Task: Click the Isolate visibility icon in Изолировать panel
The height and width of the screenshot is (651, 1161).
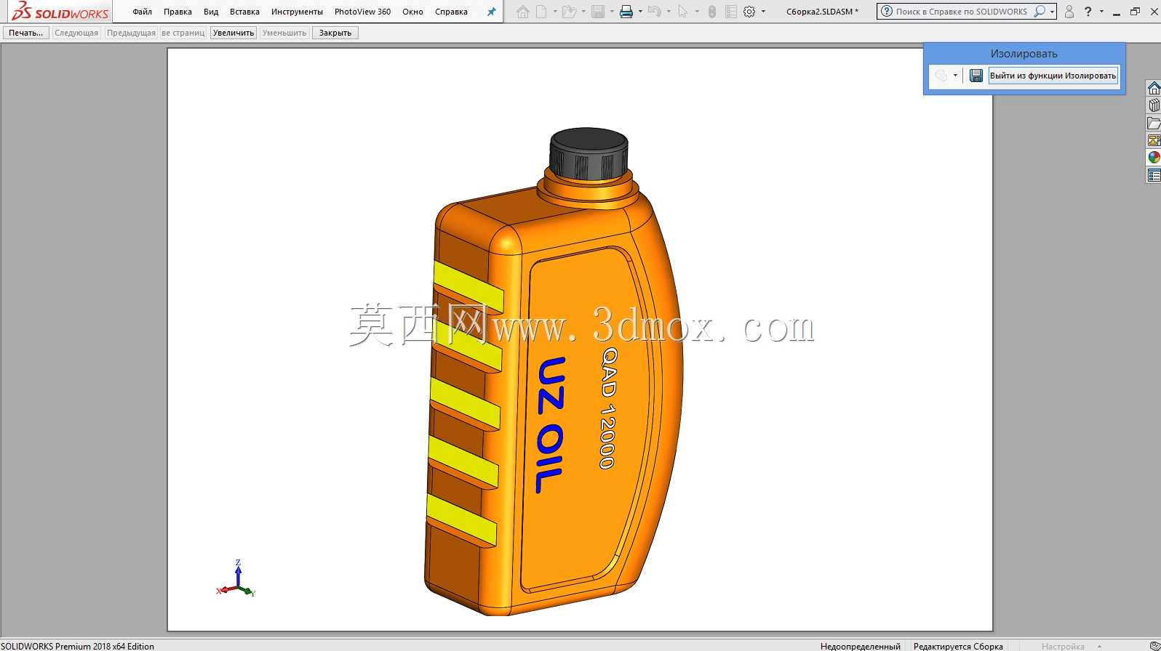Action: click(x=941, y=76)
